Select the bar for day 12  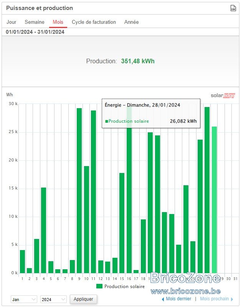[x=101, y=267]
